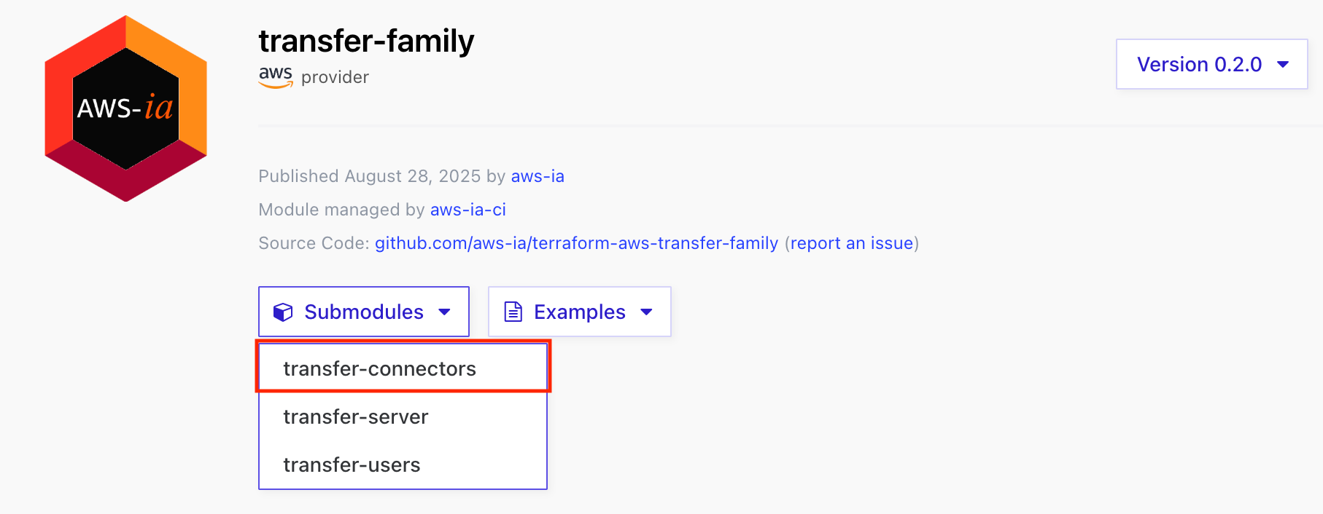Screen dimensions: 1323x514
Task: Select transfer-users submodule
Action: pos(403,464)
